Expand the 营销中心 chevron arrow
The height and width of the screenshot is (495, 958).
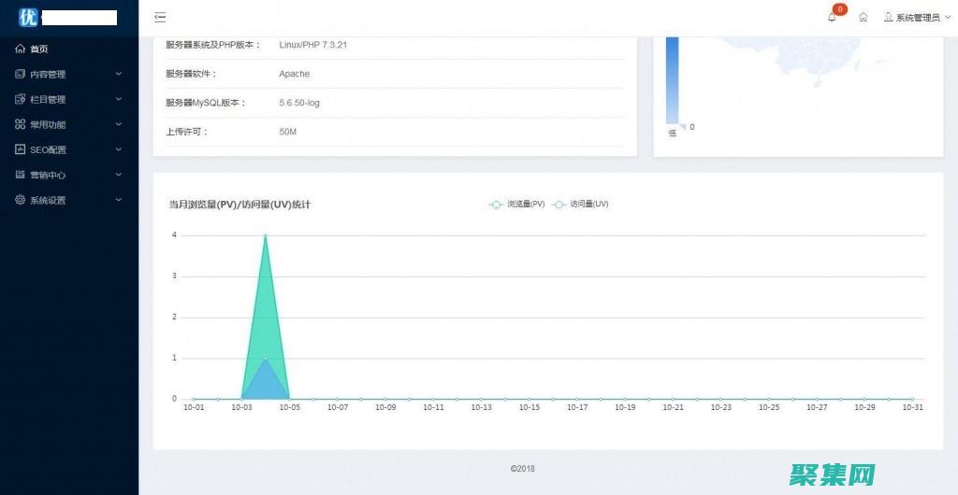(x=119, y=175)
